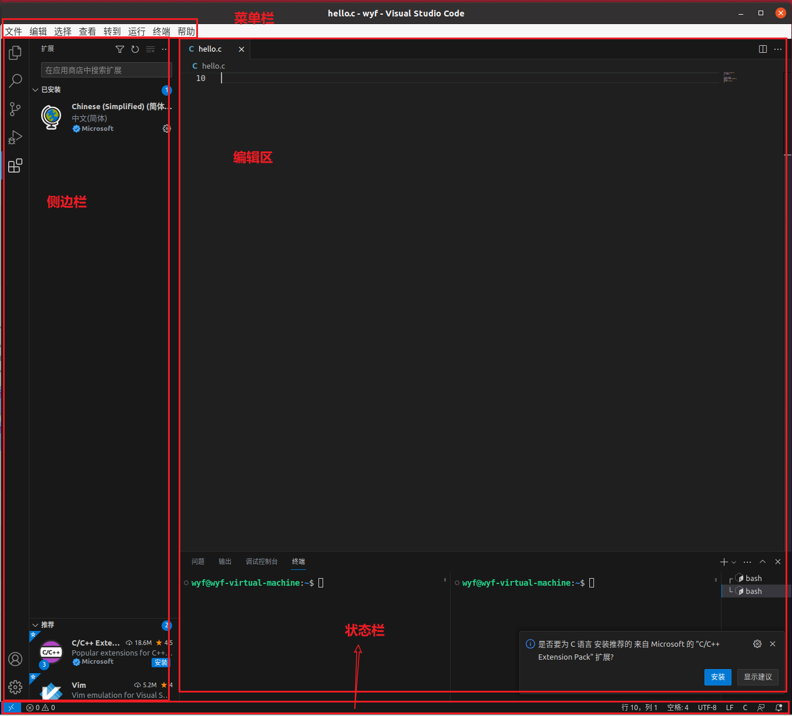Image resolution: width=792 pixels, height=716 pixels.
Task: Close the bottom panel
Action: click(778, 562)
